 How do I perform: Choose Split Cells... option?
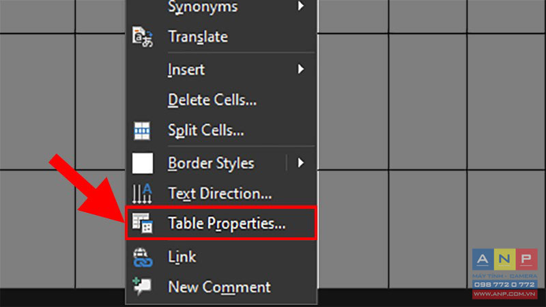[x=221, y=130]
